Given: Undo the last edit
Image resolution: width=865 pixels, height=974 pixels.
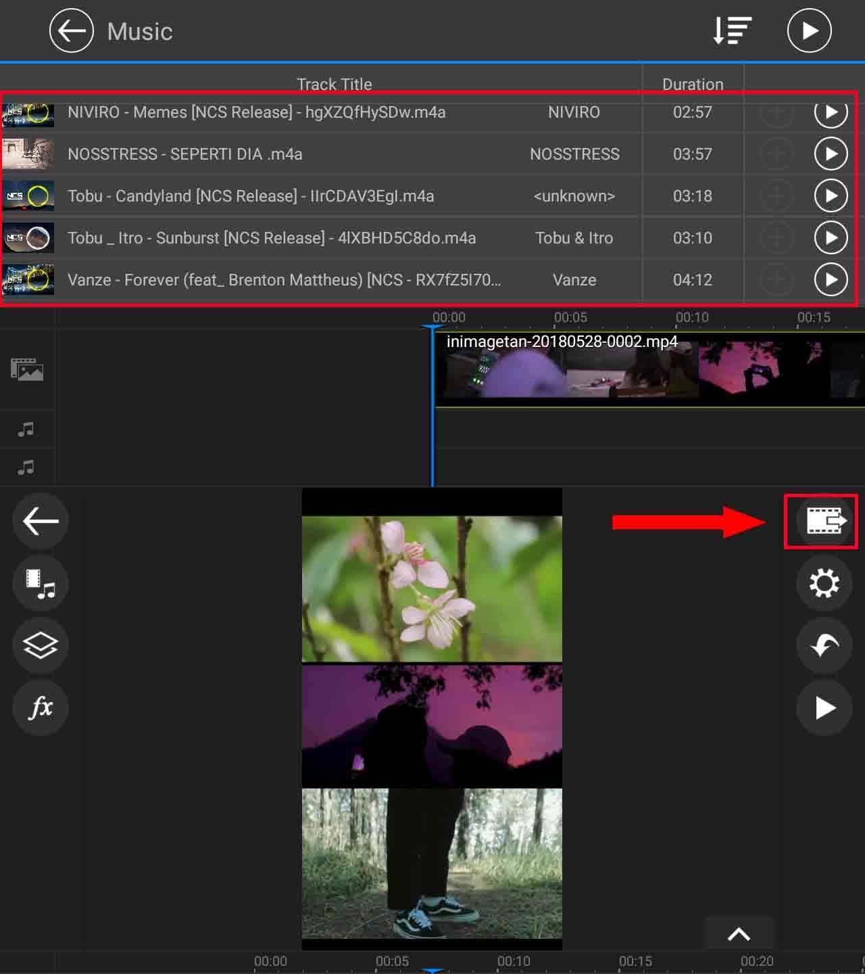Looking at the screenshot, I should (824, 645).
